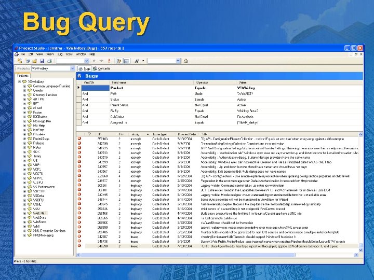Click the horizontal scrollbar right arrow
The height and width of the screenshot is (280, 374).
356,255
